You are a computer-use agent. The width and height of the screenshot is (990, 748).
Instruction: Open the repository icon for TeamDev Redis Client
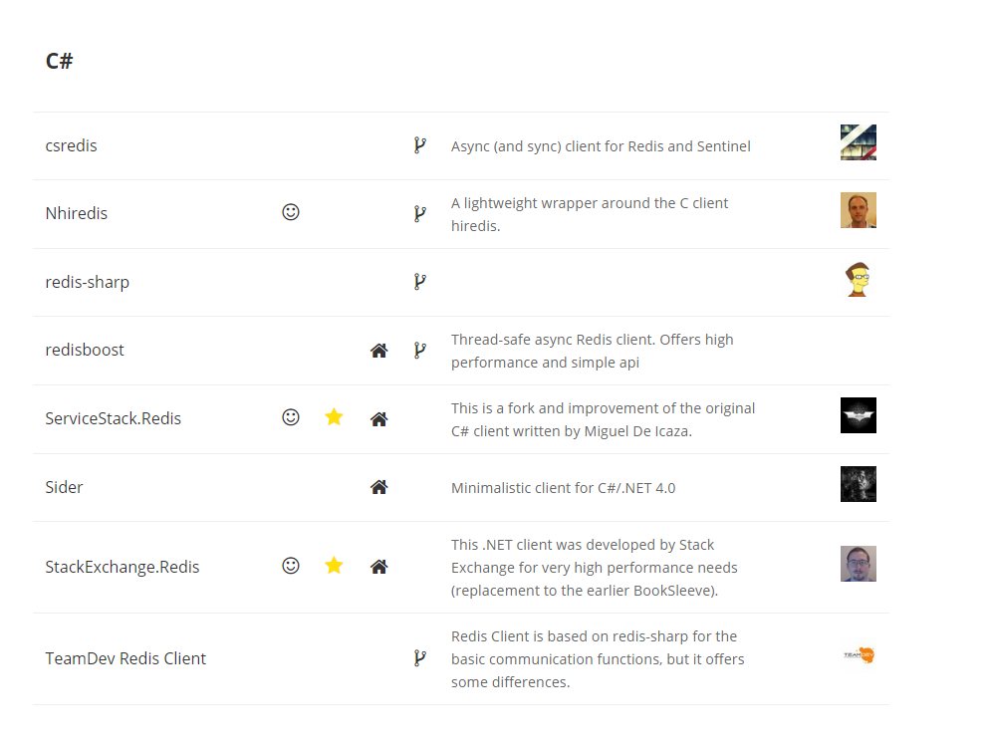point(420,657)
